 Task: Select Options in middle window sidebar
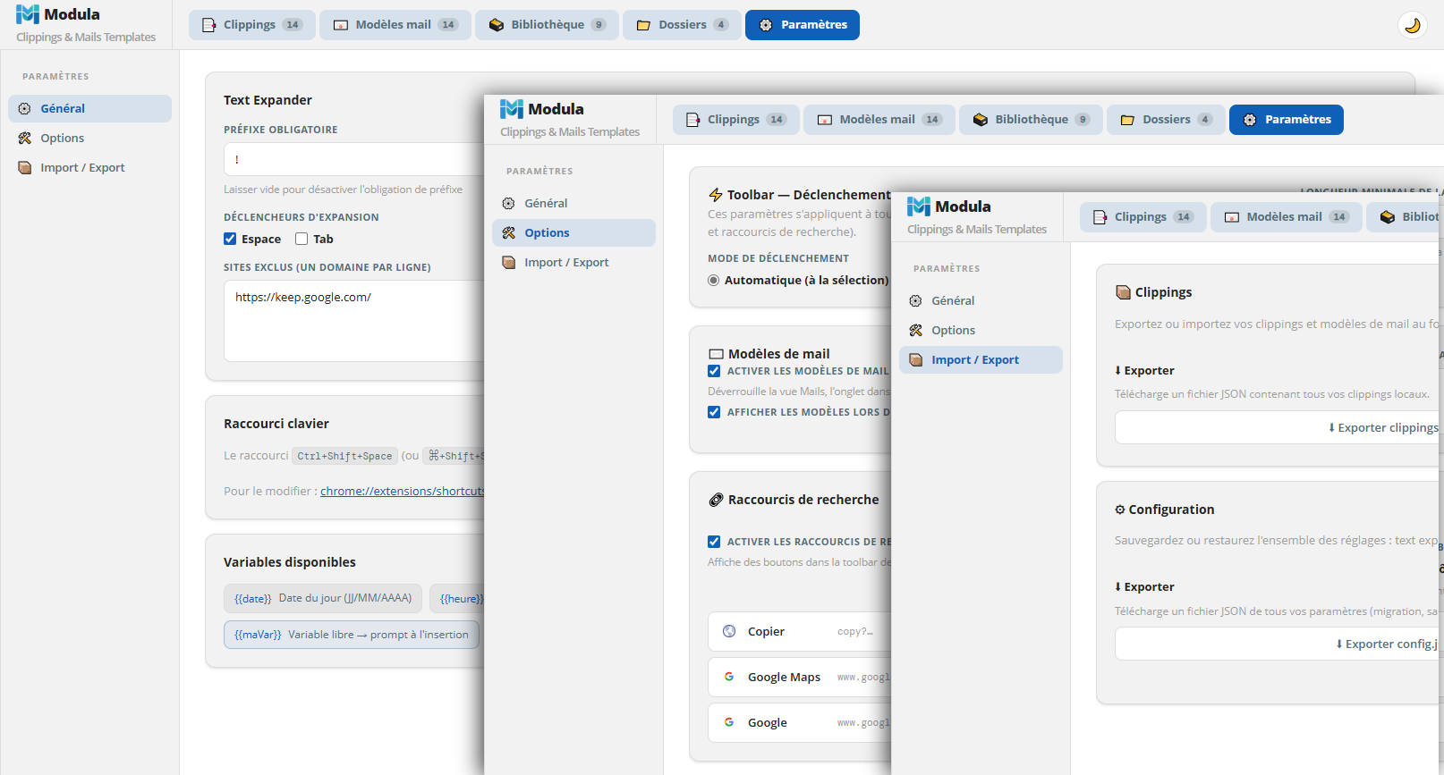point(573,232)
